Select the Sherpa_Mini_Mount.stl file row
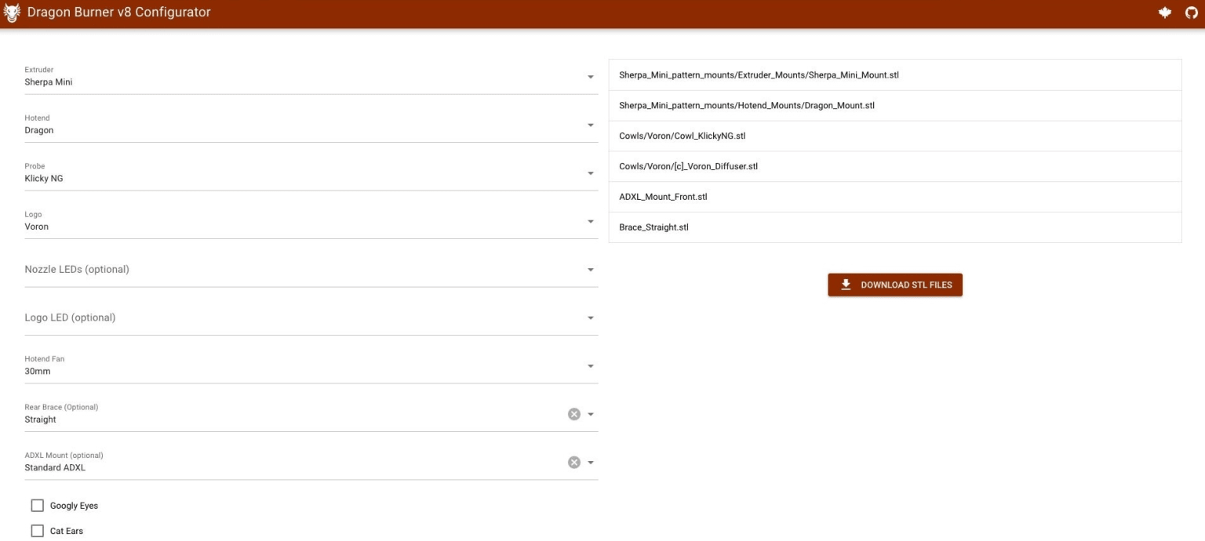Viewport: 1205px width, 541px height. coord(895,75)
